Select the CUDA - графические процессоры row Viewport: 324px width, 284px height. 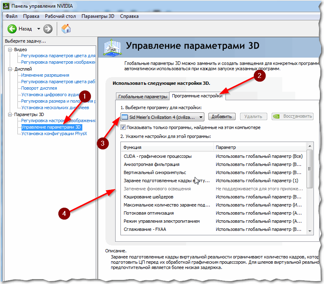214,156
